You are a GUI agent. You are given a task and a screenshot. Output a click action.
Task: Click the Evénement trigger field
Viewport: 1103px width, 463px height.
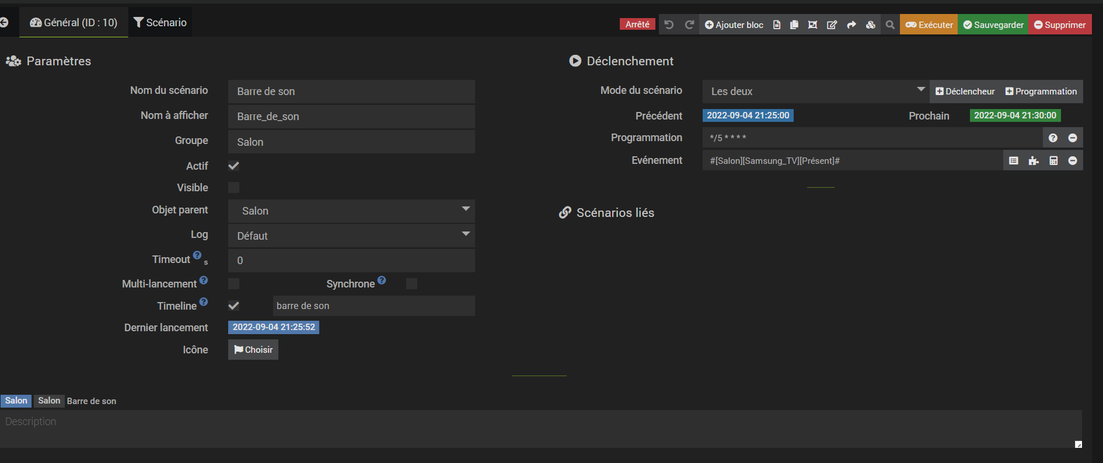tap(853, 160)
